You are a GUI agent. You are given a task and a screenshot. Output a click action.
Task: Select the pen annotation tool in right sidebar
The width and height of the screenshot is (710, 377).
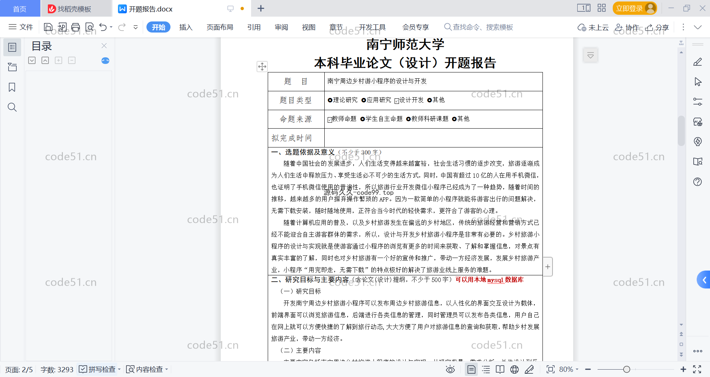pyautogui.click(x=697, y=62)
